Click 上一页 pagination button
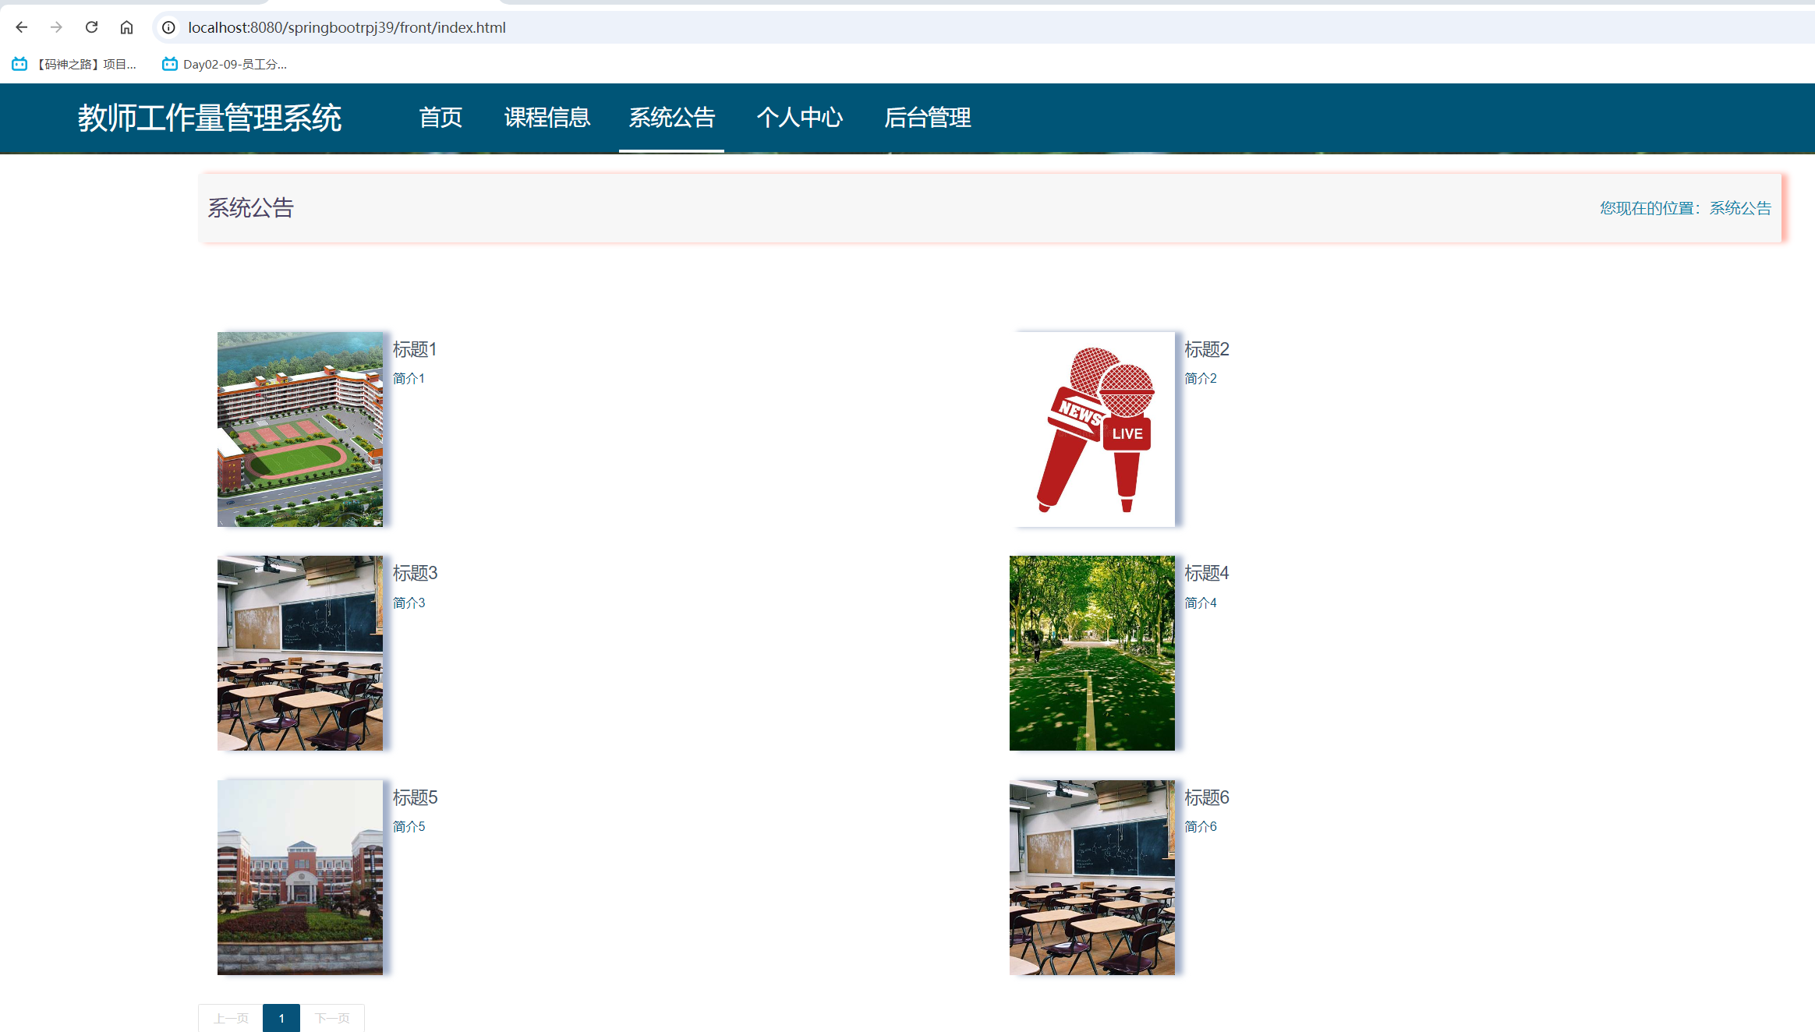Image resolution: width=1815 pixels, height=1032 pixels. pyautogui.click(x=230, y=1017)
